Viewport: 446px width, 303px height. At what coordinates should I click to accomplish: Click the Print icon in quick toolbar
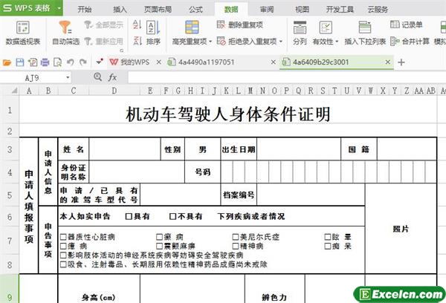tap(45, 62)
